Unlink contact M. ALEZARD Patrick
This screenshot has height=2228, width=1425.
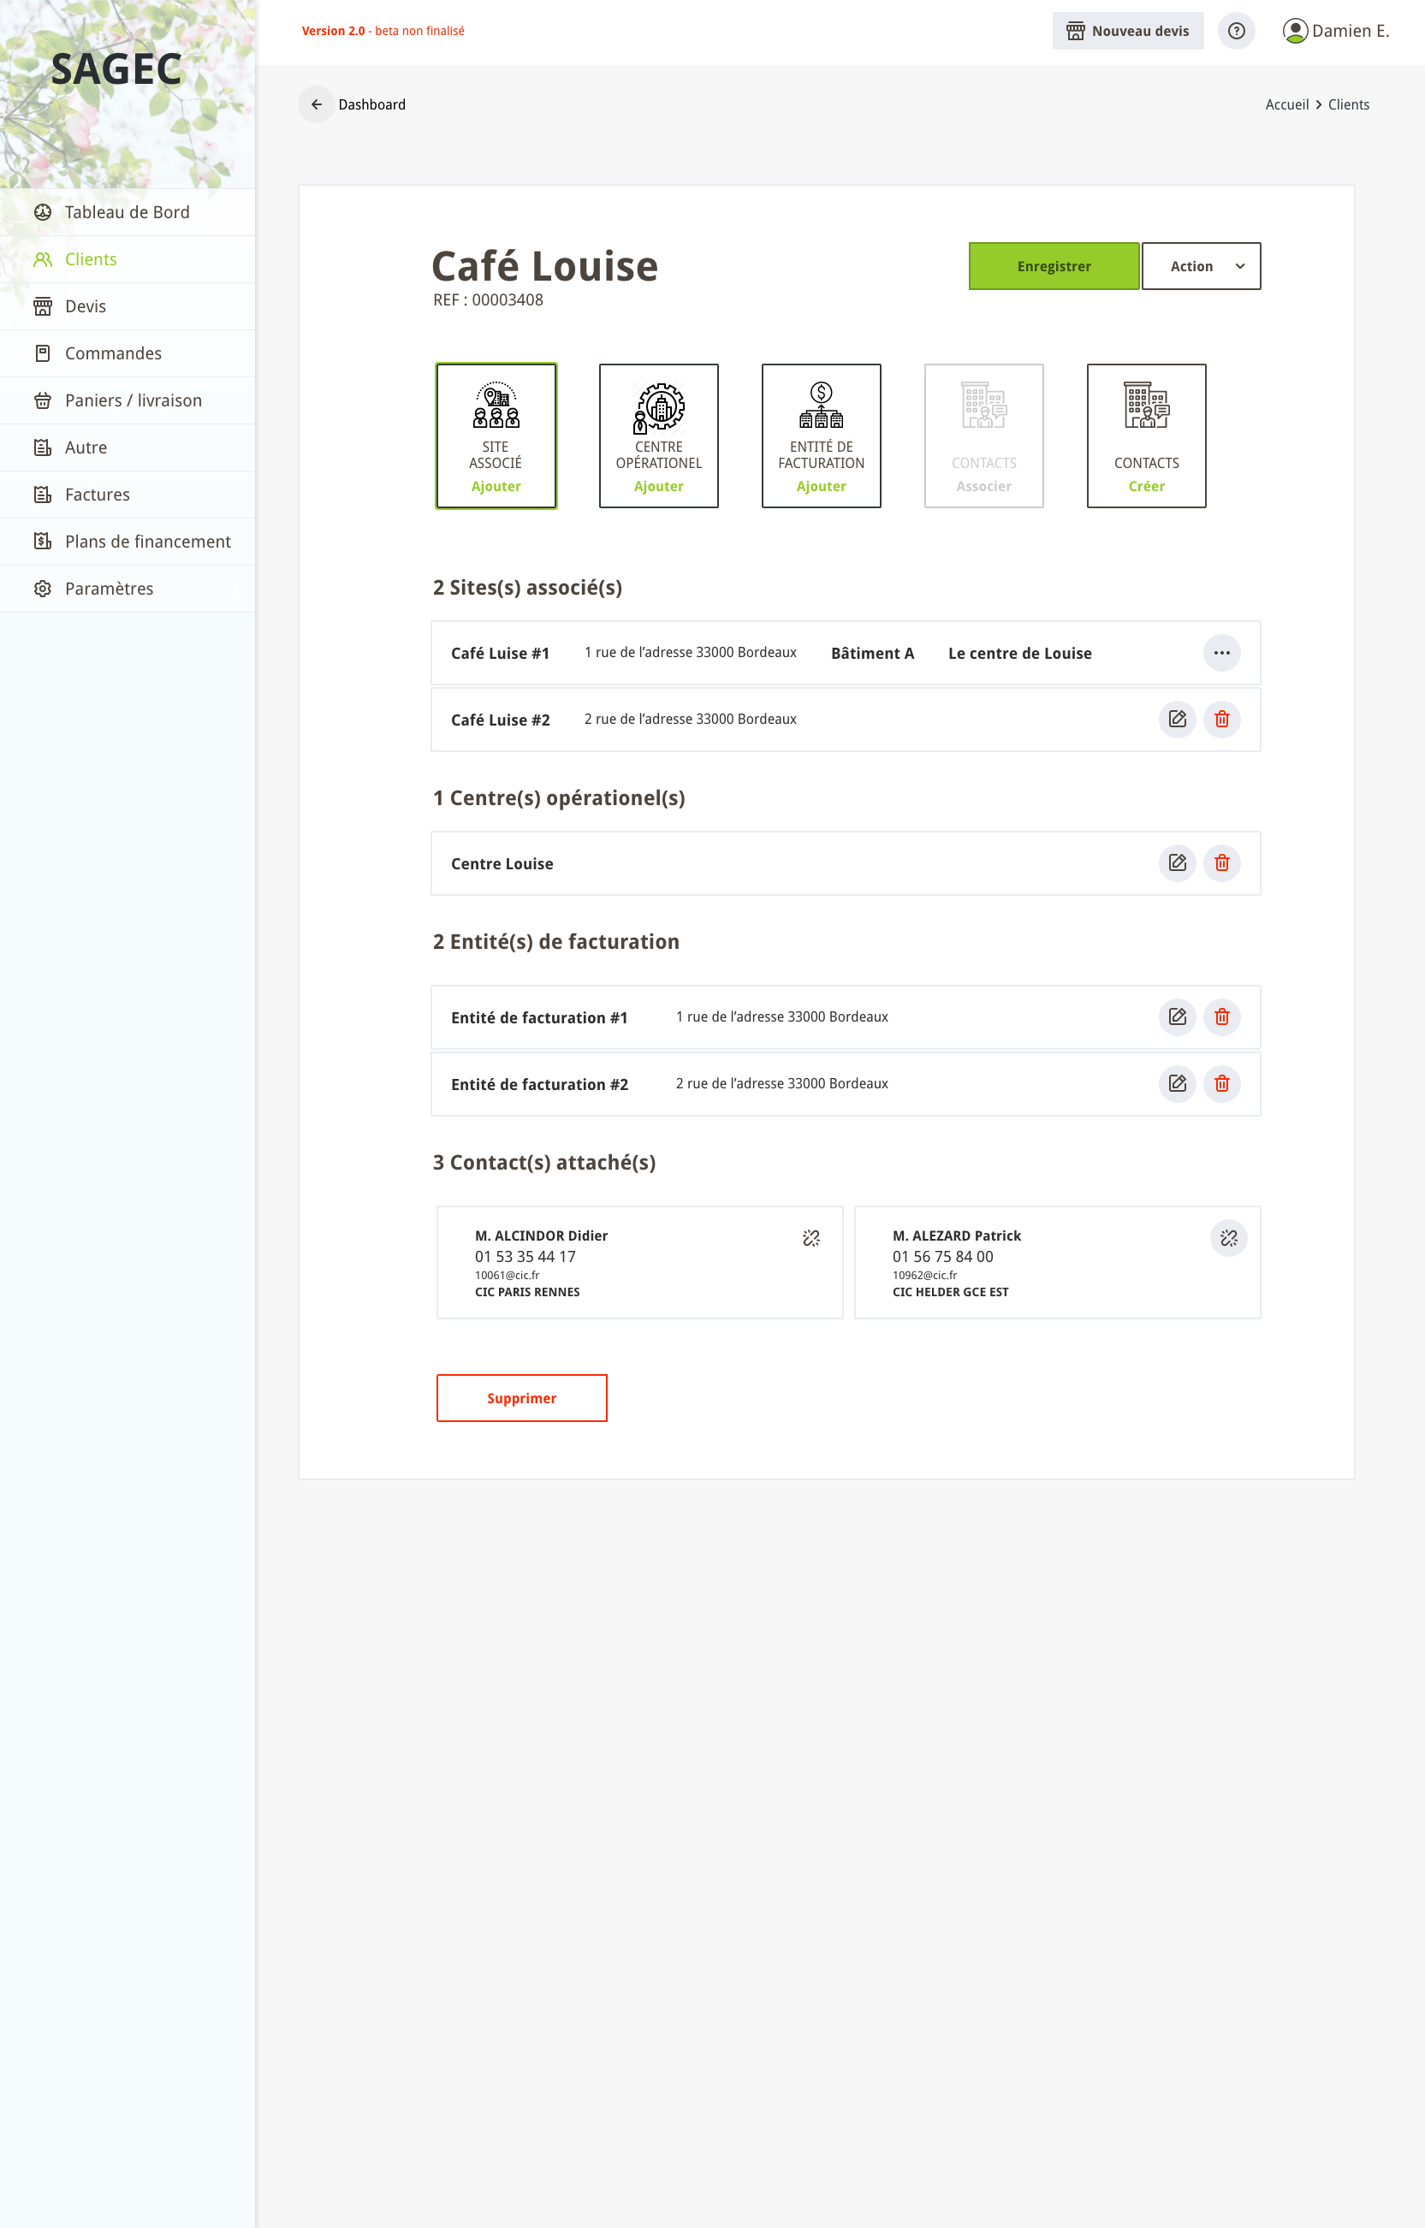pyautogui.click(x=1228, y=1238)
